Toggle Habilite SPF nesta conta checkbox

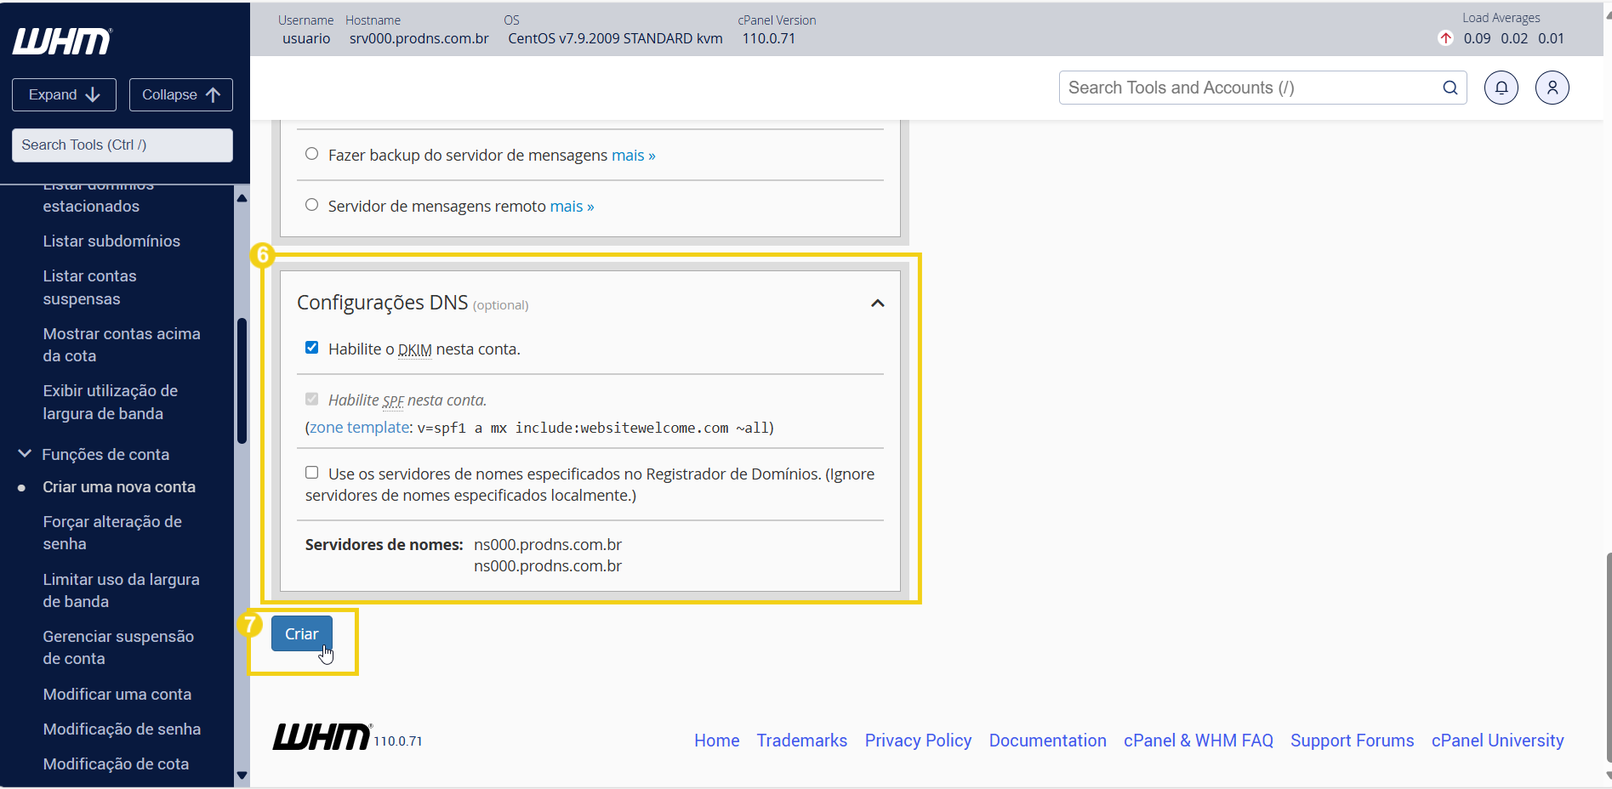click(x=312, y=399)
